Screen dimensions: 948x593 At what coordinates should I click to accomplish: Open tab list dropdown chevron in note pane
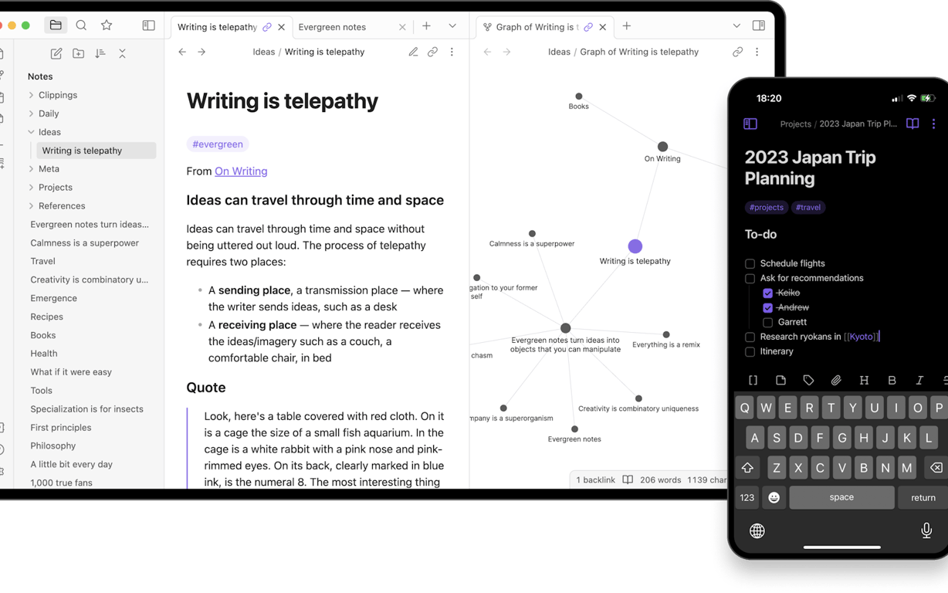(452, 26)
